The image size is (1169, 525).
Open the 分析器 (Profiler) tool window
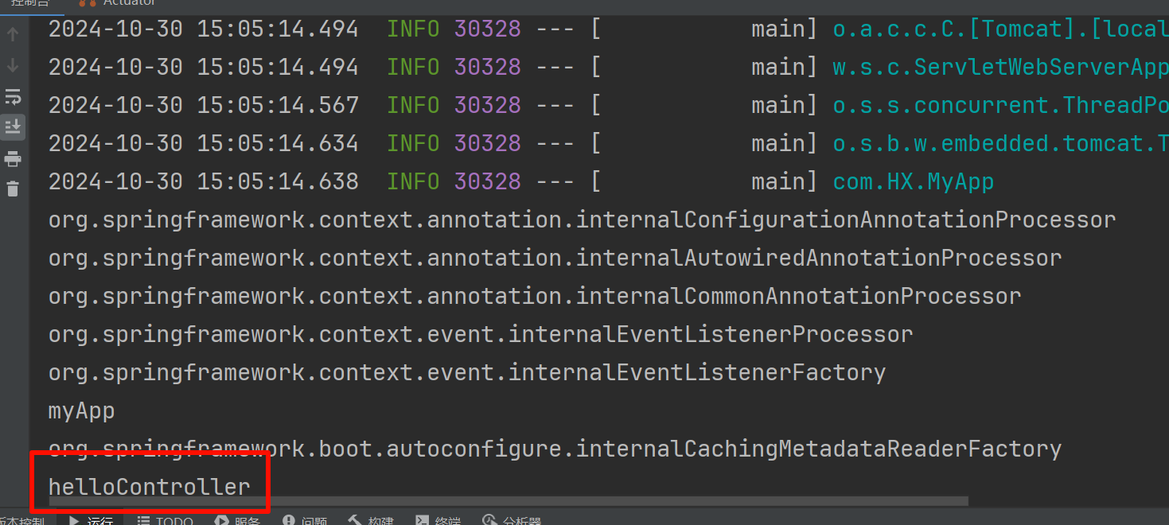[x=512, y=521]
